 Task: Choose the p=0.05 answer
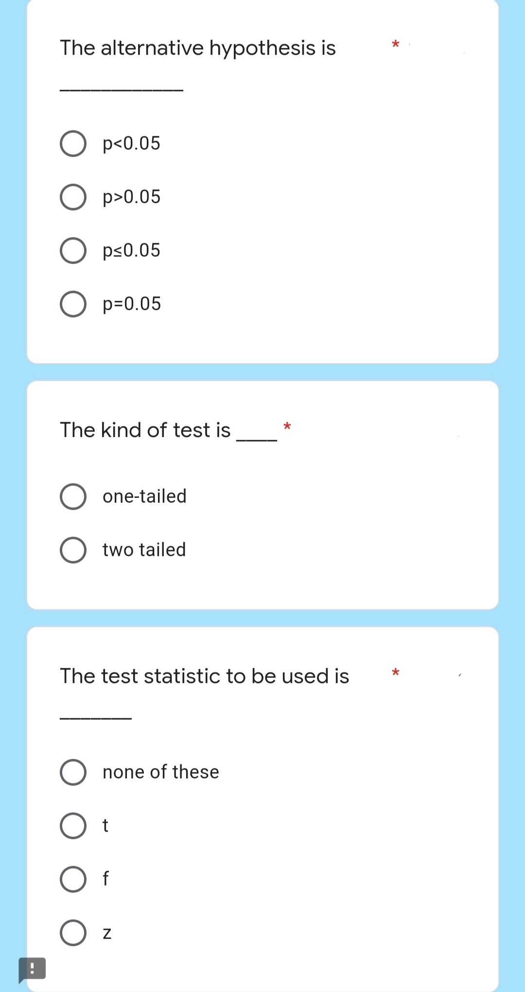pos(73,305)
